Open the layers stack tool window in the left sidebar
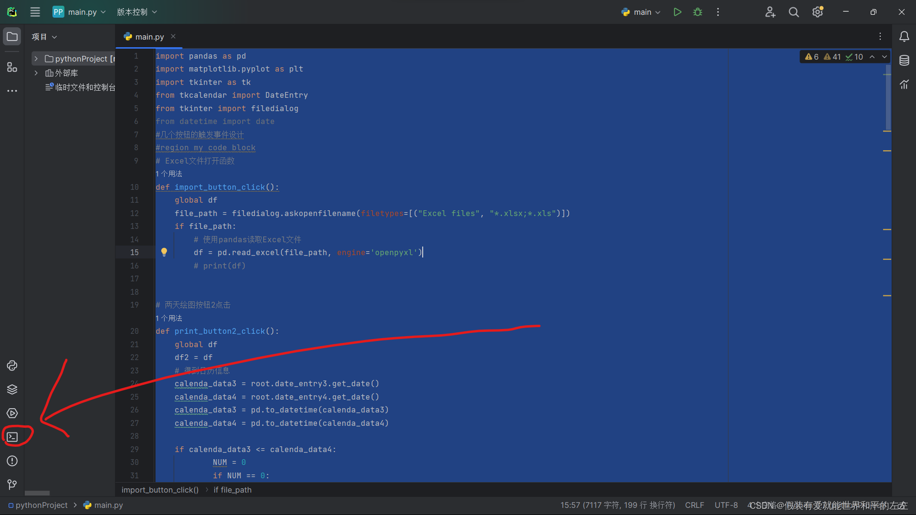The width and height of the screenshot is (916, 515). [12, 390]
